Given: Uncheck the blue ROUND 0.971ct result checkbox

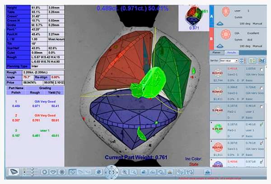Looking at the screenshot, I should pyautogui.click(x=262, y=162).
